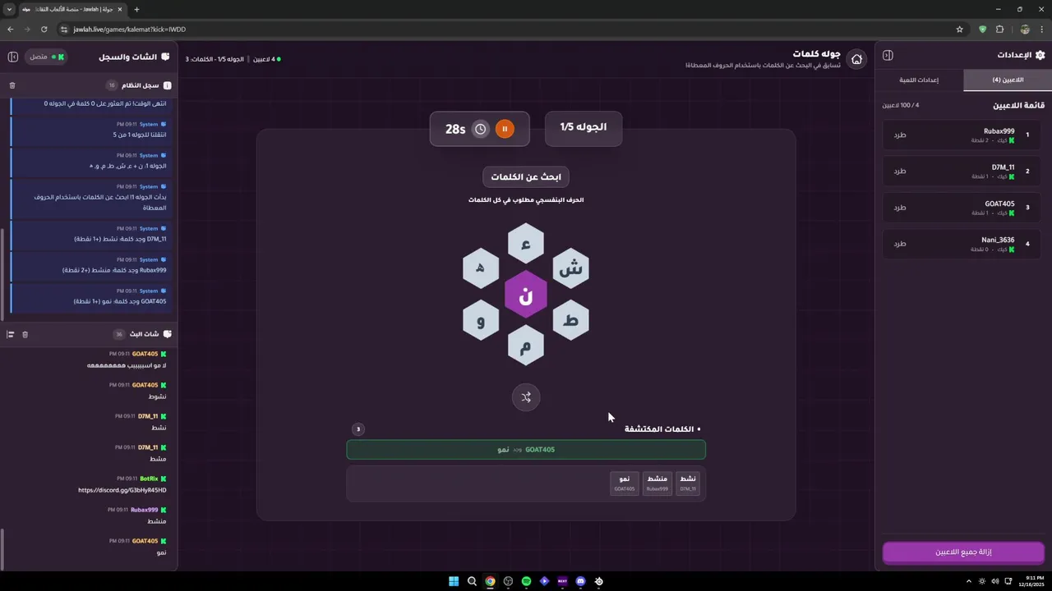Open Windows Start menu
Screen dimensions: 1052x591
(454, 581)
